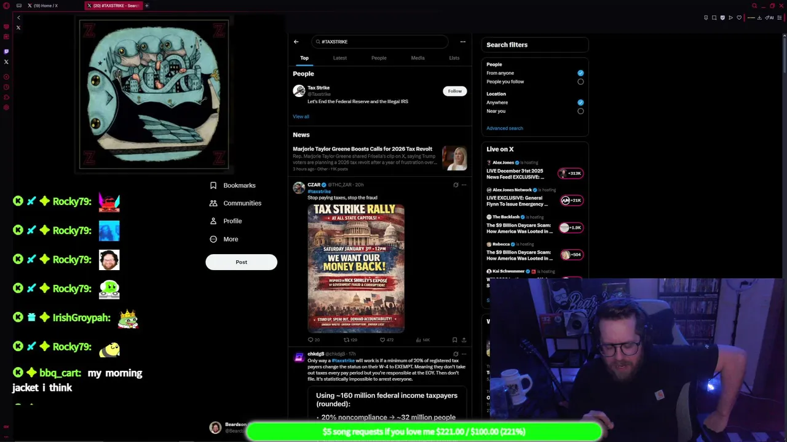Switch to the People tab
Screen dimensions: 787x442
click(379, 58)
